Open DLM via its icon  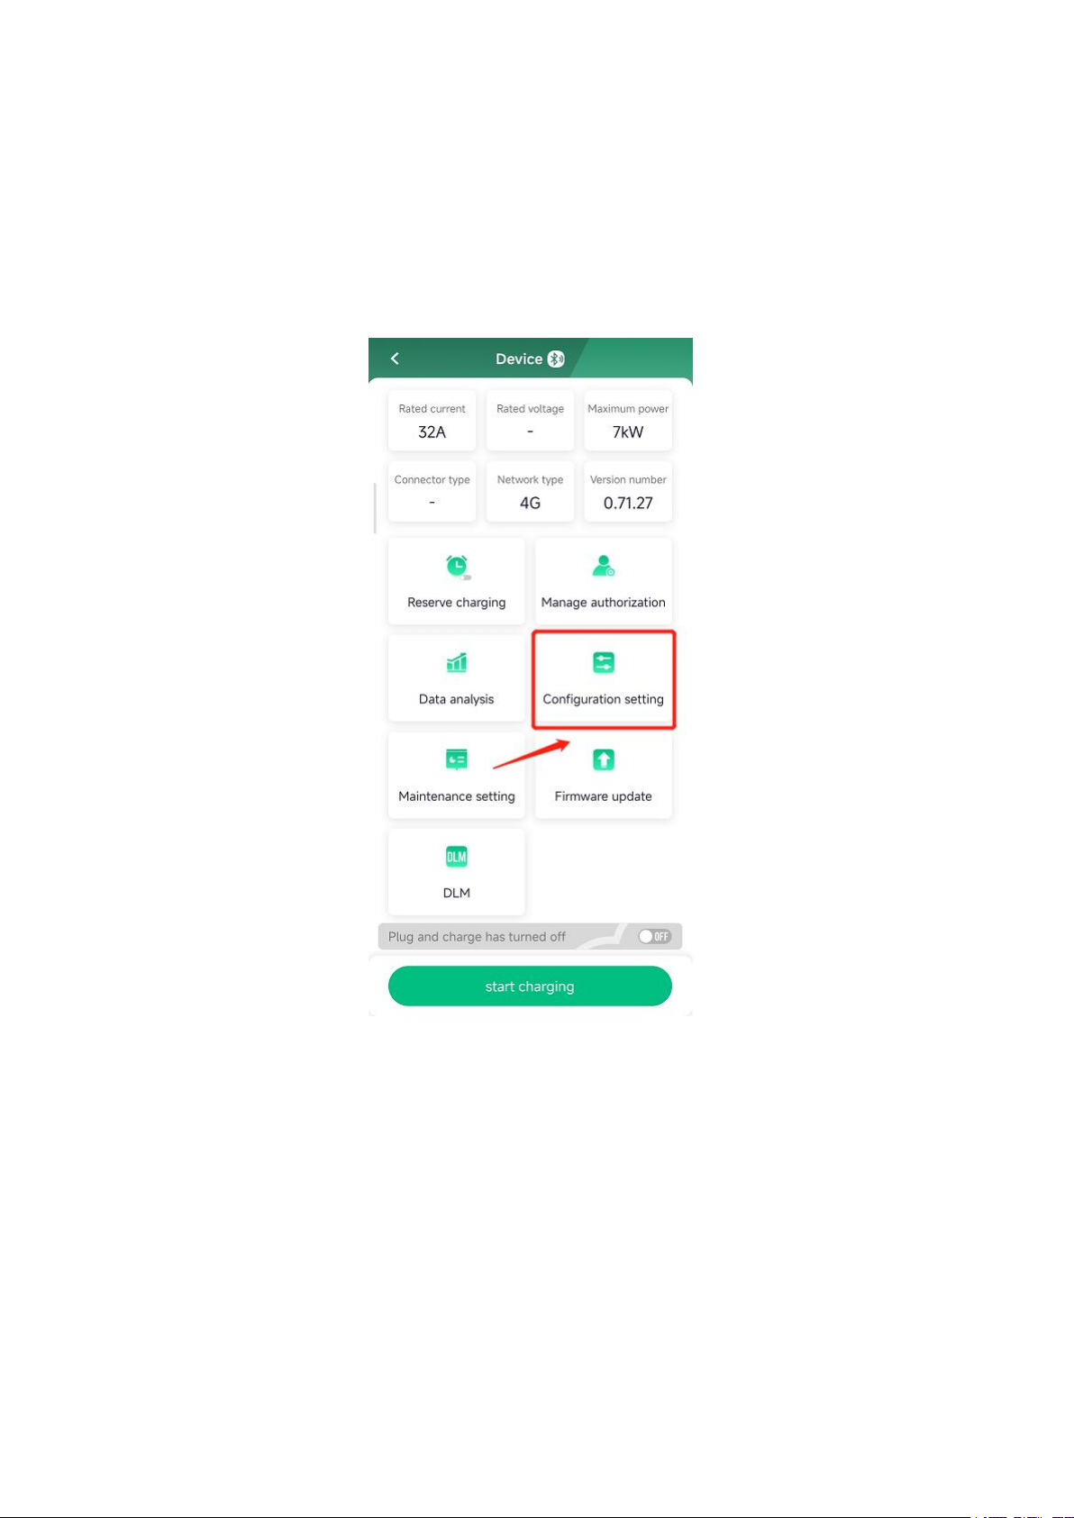click(457, 857)
